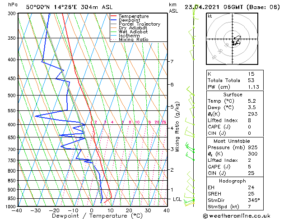Screen dimensions: 284x219
Task: Click the 300 hPa pressure axis label
Action: 12,14
